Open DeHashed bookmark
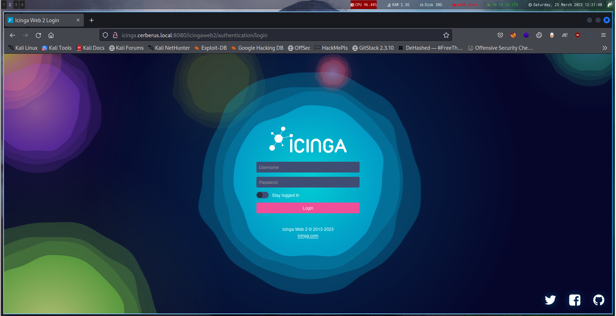 coord(430,48)
